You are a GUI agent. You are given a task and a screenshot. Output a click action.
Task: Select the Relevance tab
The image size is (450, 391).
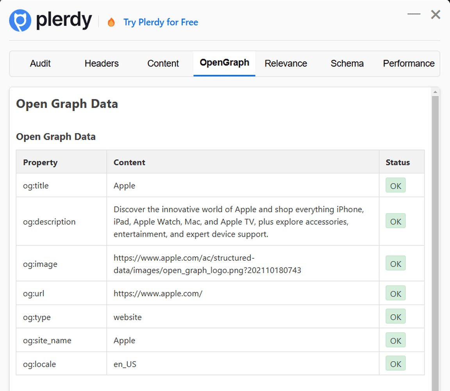286,63
